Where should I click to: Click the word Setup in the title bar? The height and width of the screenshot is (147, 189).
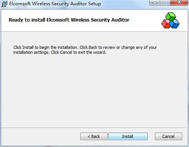point(94,4)
